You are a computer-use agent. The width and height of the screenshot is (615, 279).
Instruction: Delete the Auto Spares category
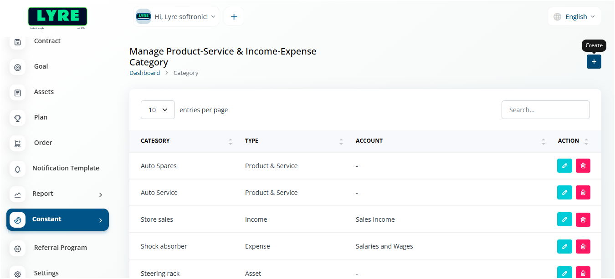click(583, 166)
